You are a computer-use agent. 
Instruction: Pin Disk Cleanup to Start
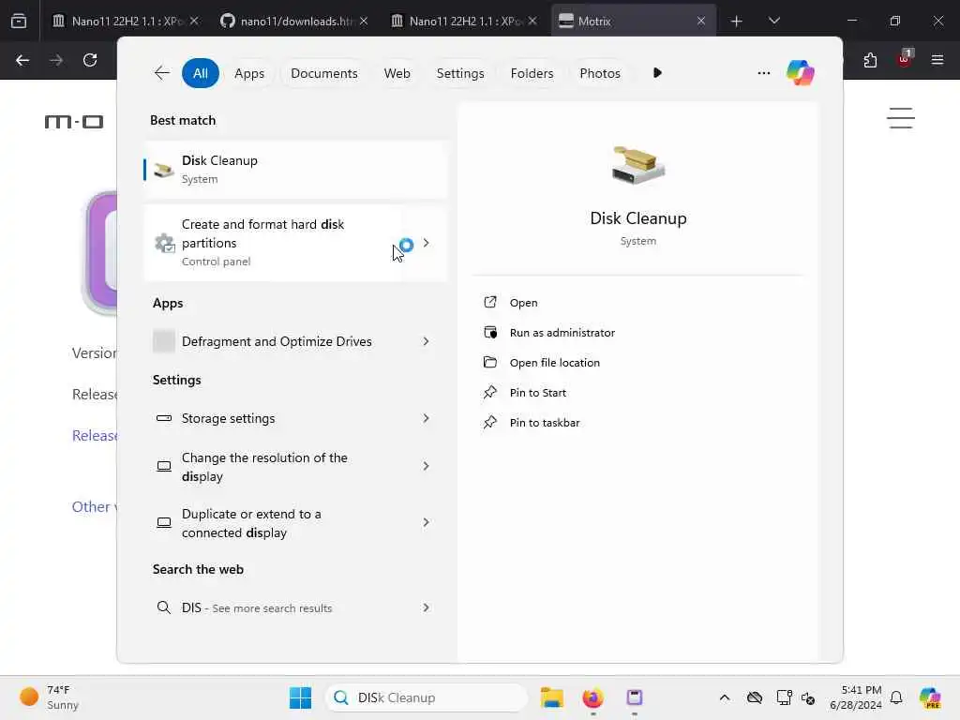pos(525,393)
